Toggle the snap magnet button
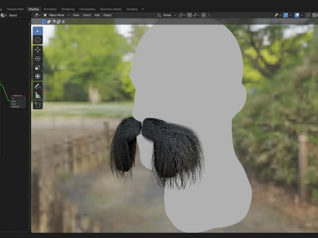The width and height of the screenshot is (318, 238). (x=189, y=15)
